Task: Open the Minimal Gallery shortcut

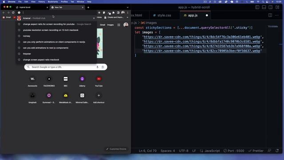Action: pos(82,98)
